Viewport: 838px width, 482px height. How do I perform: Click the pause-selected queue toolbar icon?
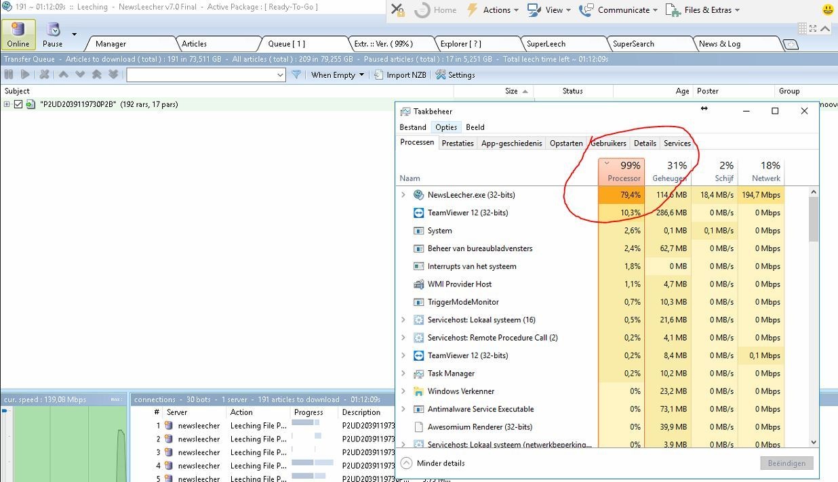[9, 74]
